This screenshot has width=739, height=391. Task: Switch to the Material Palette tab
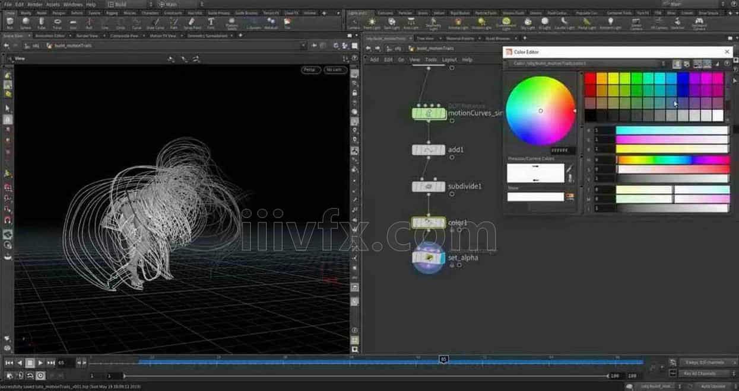(459, 38)
